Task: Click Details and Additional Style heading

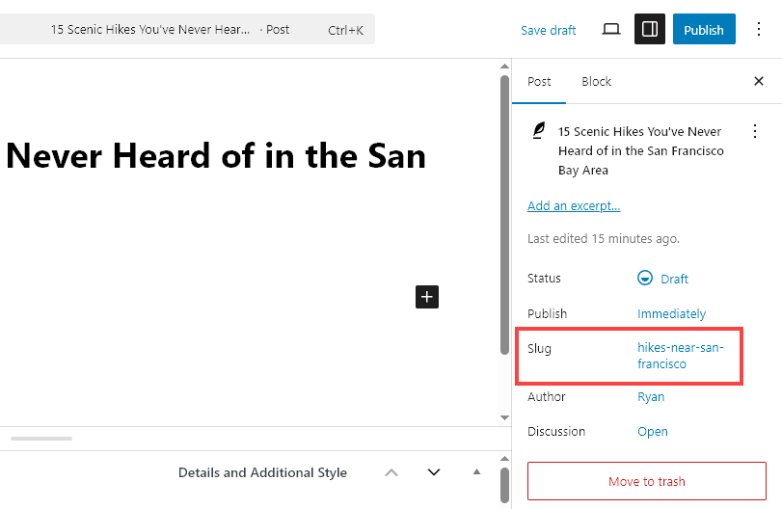Action: 262,472
